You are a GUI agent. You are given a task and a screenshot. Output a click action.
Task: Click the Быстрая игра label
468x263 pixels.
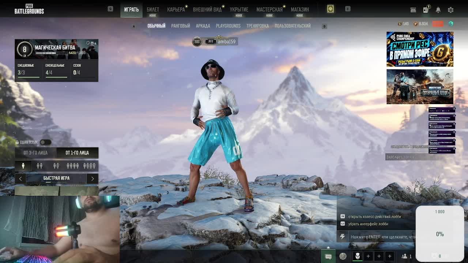[56, 178]
